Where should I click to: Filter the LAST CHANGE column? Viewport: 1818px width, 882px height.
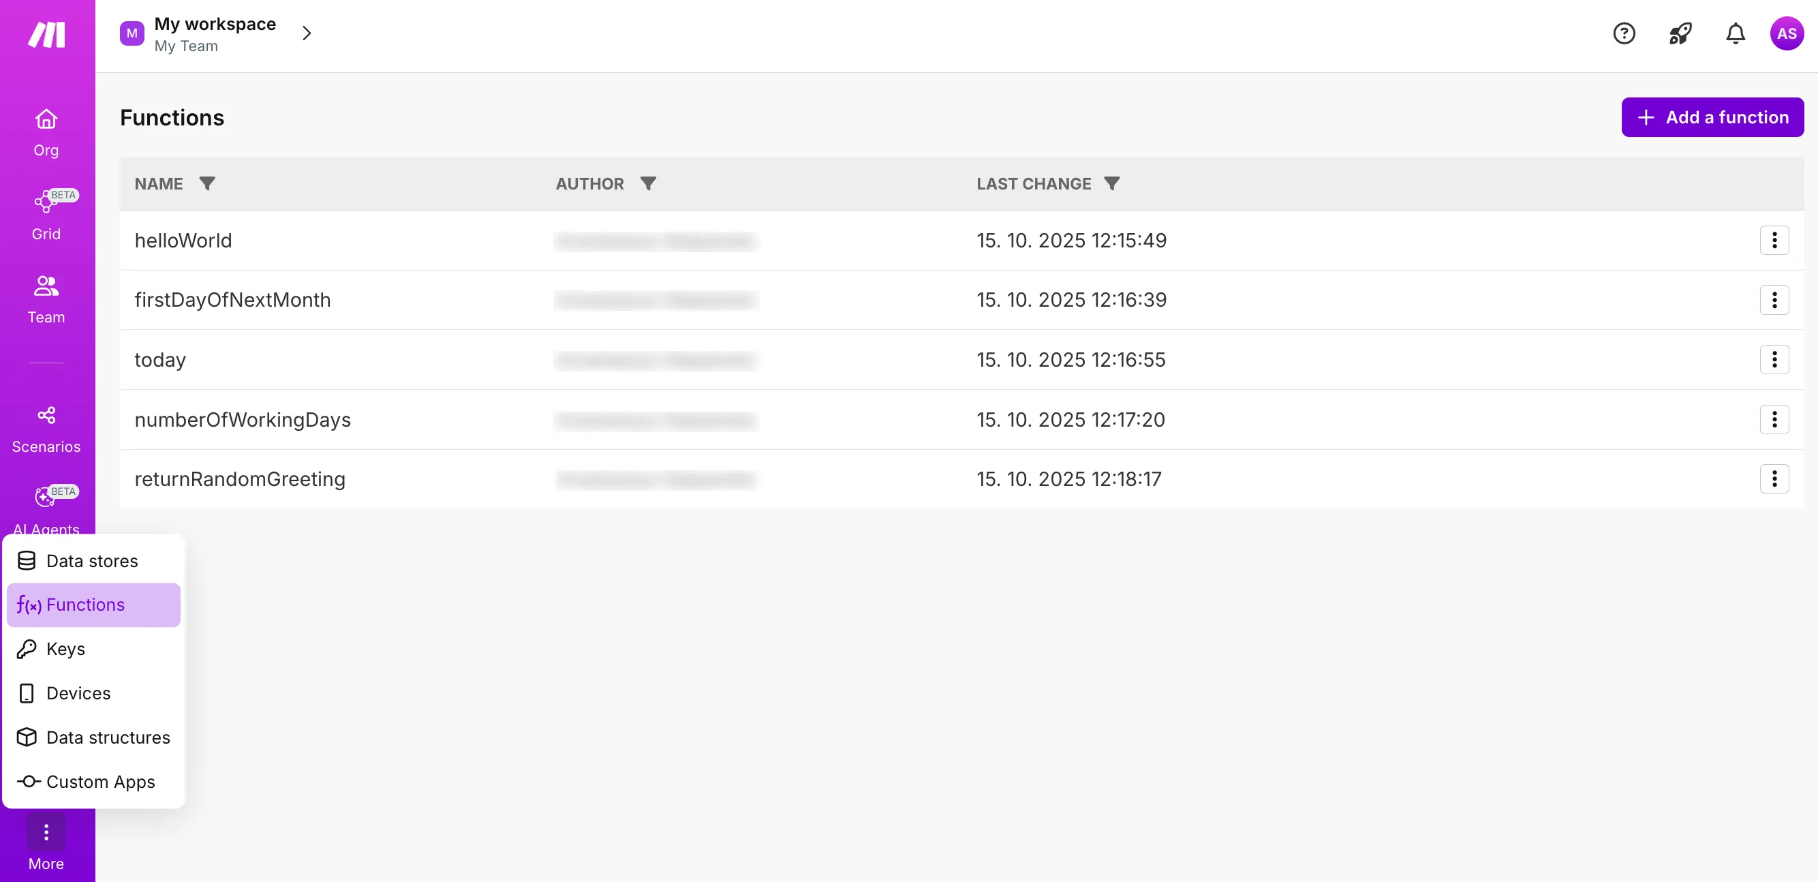[x=1111, y=183]
